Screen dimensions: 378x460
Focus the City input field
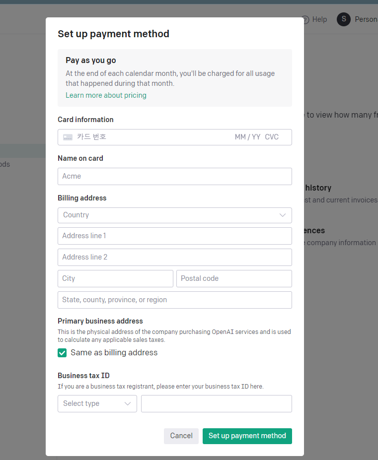tap(115, 279)
